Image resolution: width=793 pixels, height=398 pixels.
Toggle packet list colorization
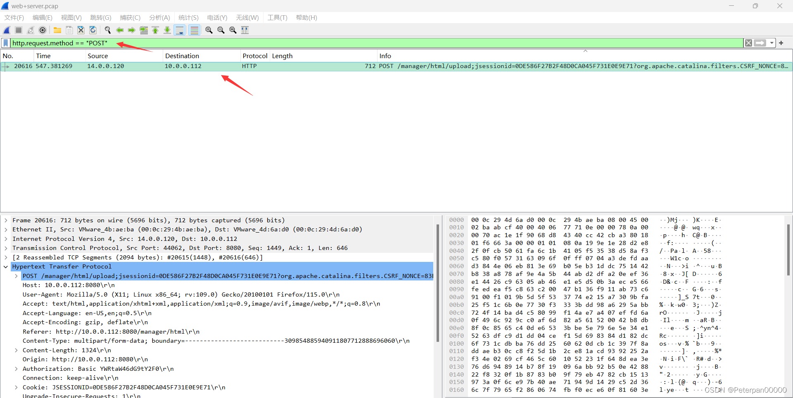tap(194, 30)
